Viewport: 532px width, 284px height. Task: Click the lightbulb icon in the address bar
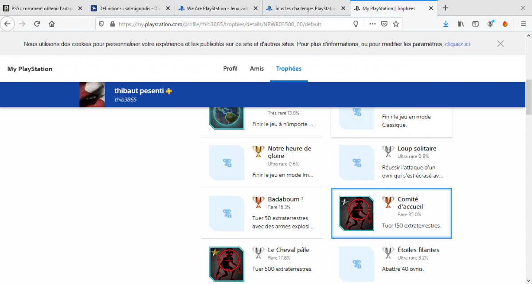coord(356,24)
